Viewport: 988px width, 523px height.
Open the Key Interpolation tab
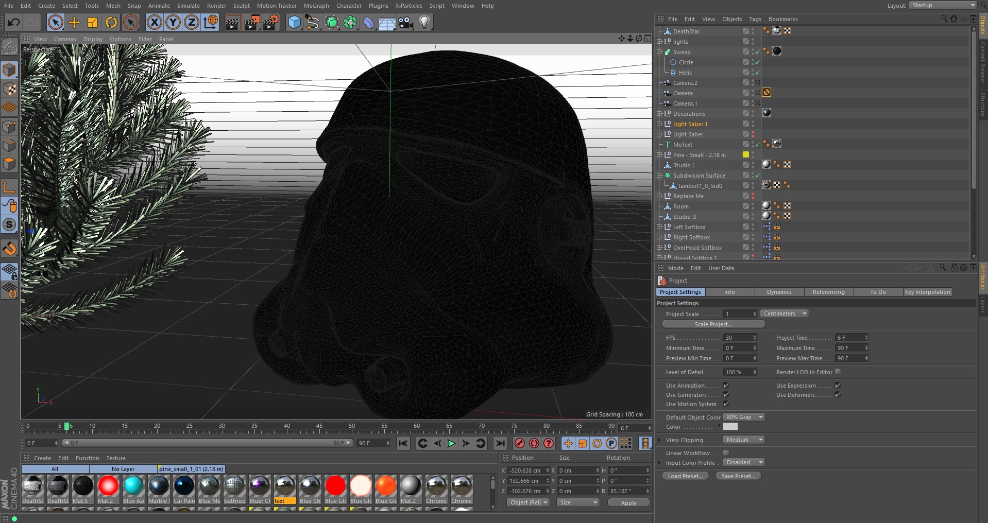(x=927, y=292)
